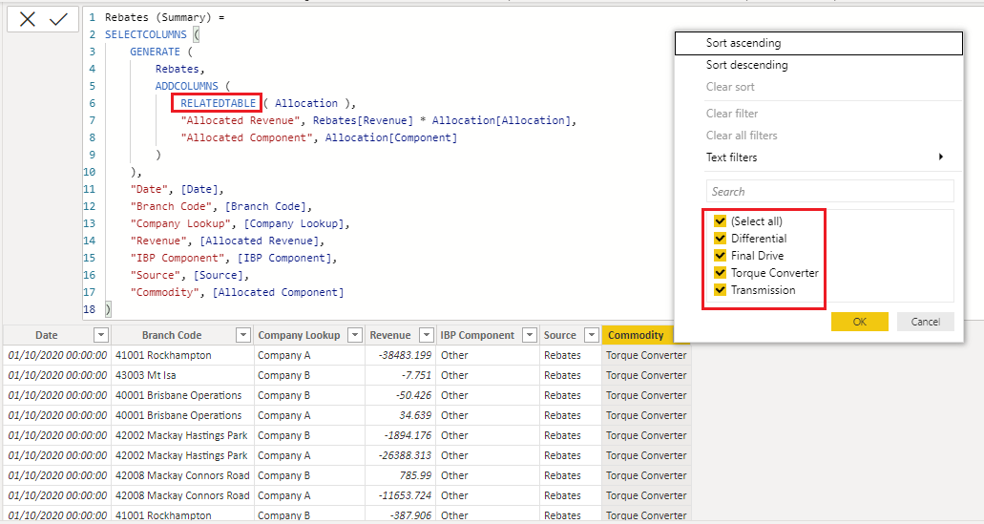Viewport: 984px width, 524px height.
Task: Click GENERATE keyword in formula
Action: [155, 52]
